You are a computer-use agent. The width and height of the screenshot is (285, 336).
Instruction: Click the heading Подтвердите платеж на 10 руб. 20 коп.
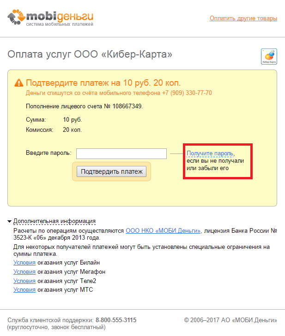(x=103, y=83)
